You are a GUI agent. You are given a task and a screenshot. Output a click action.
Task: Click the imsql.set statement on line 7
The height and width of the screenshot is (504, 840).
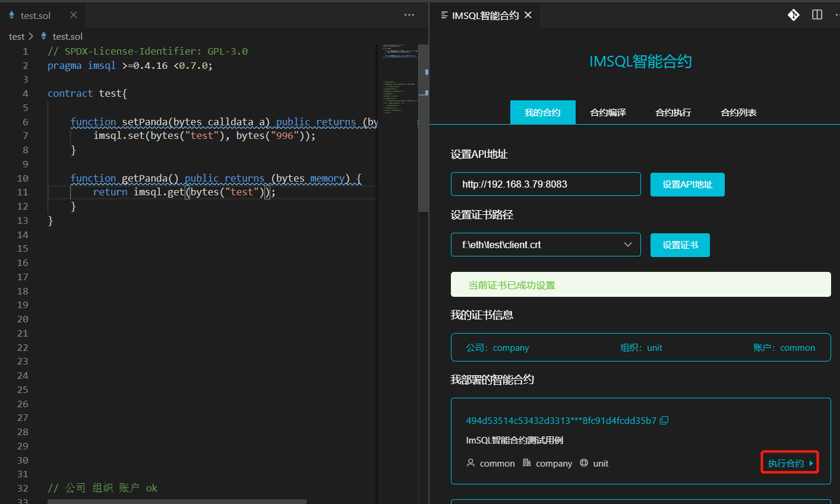point(204,135)
